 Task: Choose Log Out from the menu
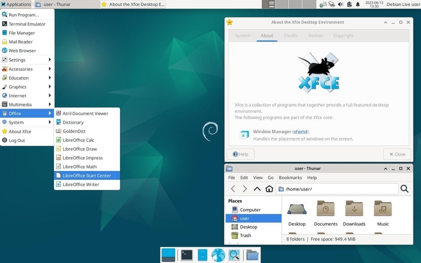[28, 140]
